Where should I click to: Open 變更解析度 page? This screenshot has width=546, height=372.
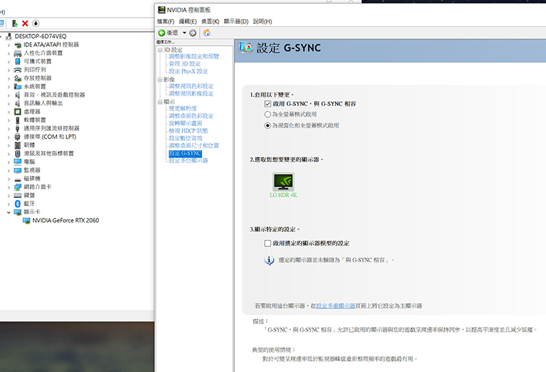(183, 109)
